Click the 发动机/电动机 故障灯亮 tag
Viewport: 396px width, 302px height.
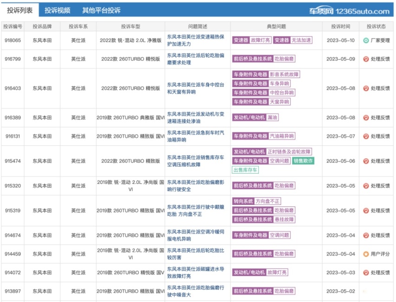click(x=260, y=272)
